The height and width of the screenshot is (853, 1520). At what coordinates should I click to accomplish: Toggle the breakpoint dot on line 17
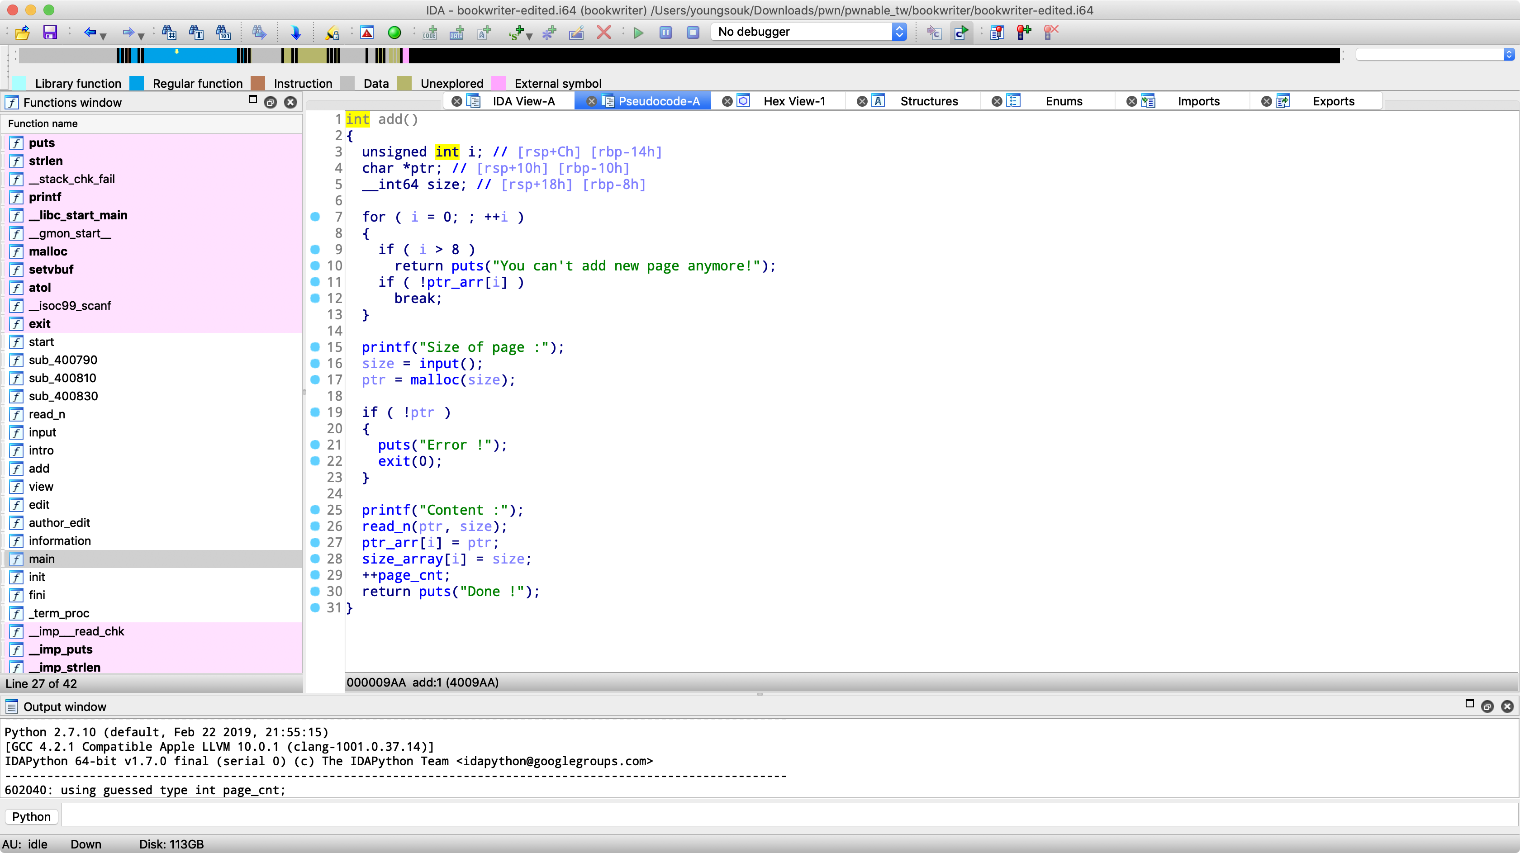[315, 379]
